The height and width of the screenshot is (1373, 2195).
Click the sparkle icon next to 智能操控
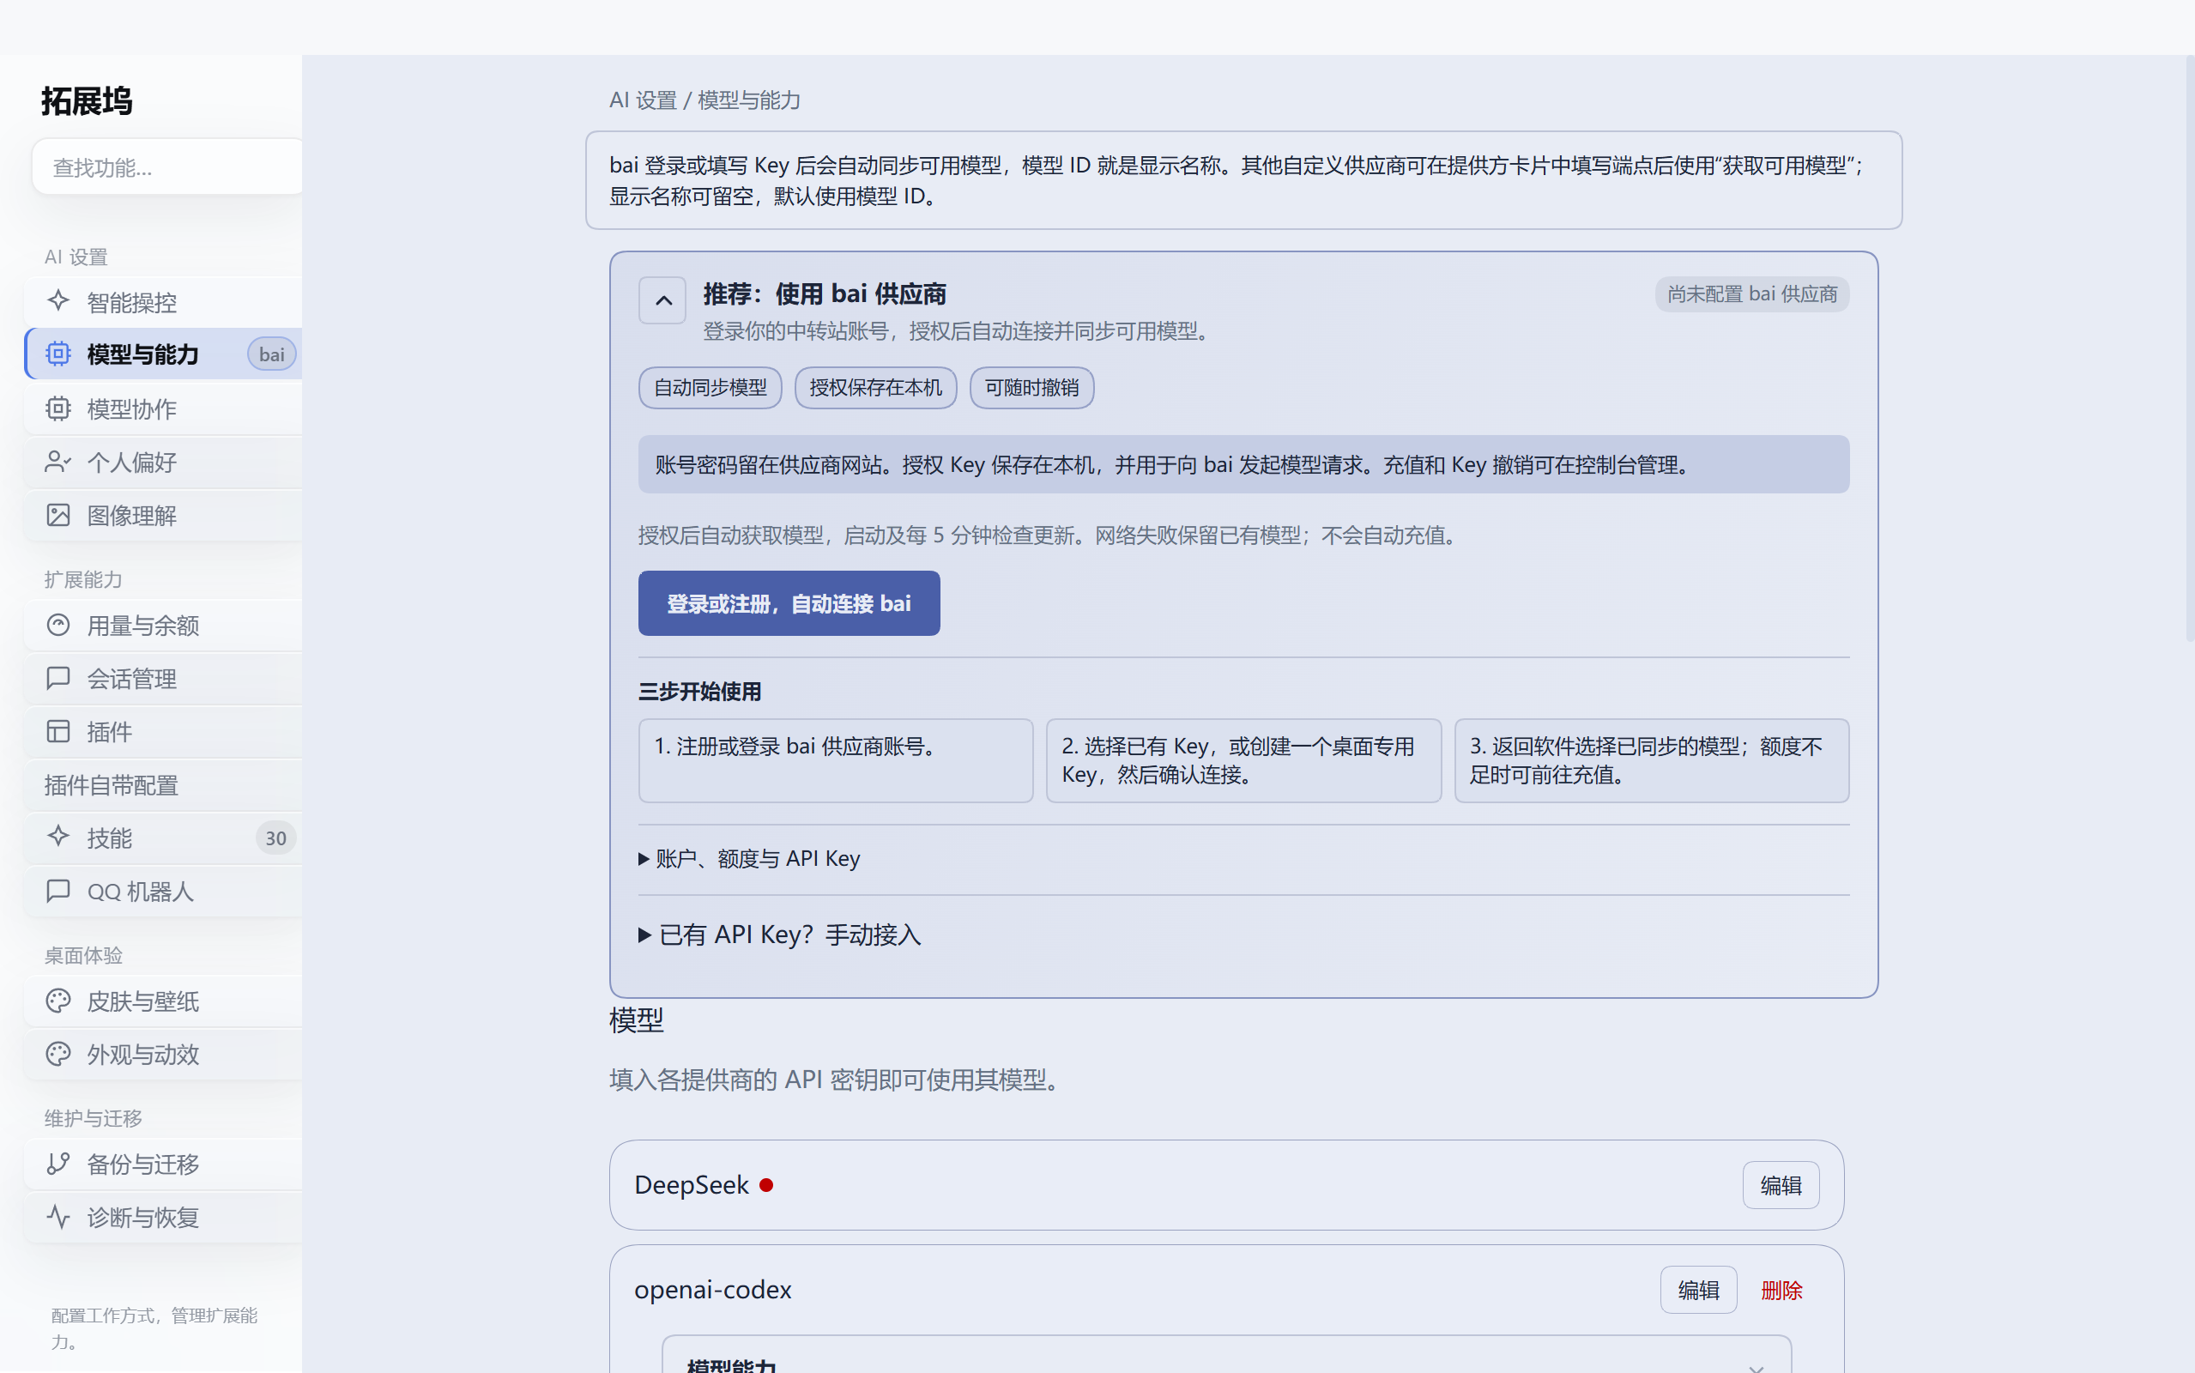pyautogui.click(x=58, y=300)
